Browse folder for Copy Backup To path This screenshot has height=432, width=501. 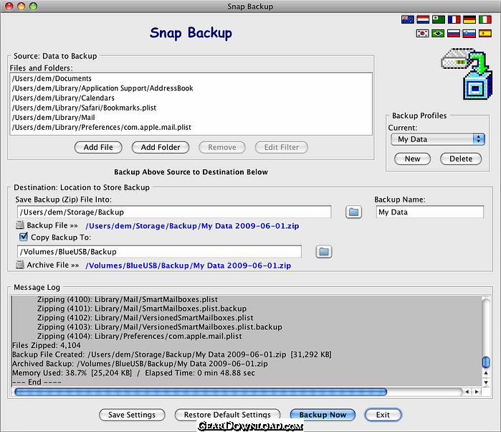click(x=324, y=252)
